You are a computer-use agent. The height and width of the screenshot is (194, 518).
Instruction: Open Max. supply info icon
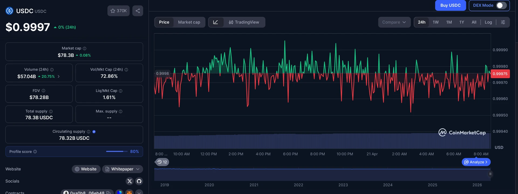pos(121,111)
